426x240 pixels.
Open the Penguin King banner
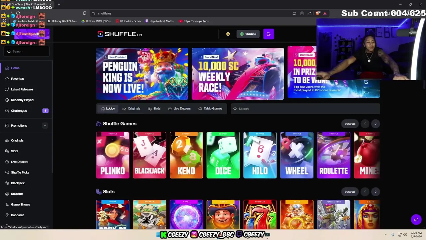[x=142, y=74]
